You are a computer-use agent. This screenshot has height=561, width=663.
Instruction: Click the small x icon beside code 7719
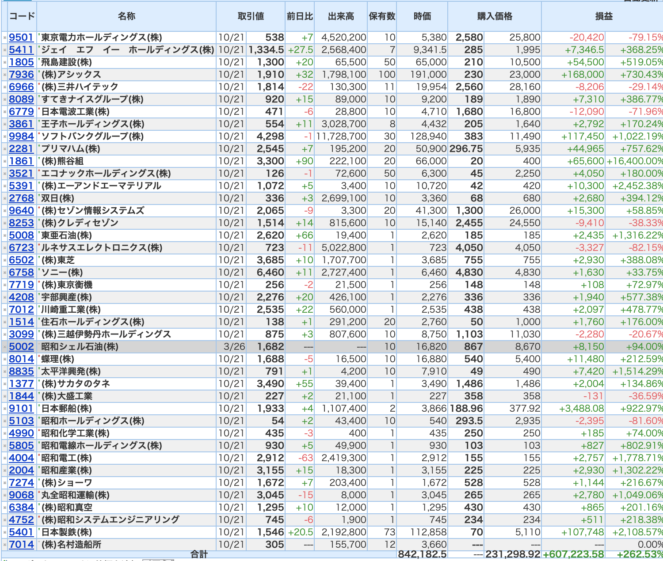pyautogui.click(x=5, y=285)
